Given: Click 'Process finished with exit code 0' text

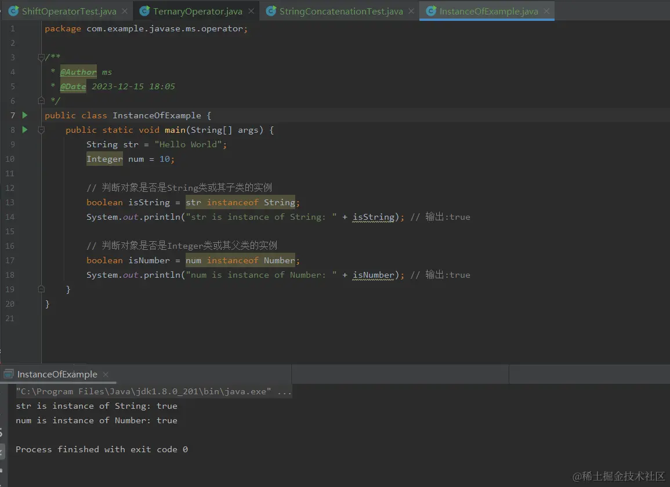Looking at the screenshot, I should (102, 449).
